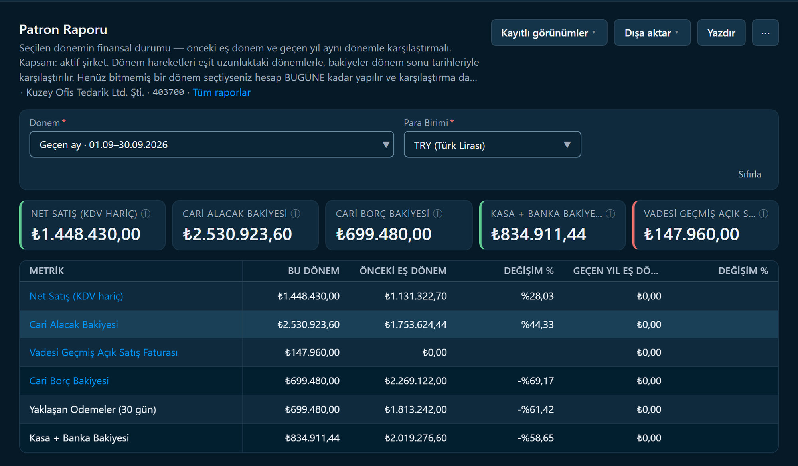
Task: Click the ₺1.813.242,00 table cell
Action: [x=415, y=409]
